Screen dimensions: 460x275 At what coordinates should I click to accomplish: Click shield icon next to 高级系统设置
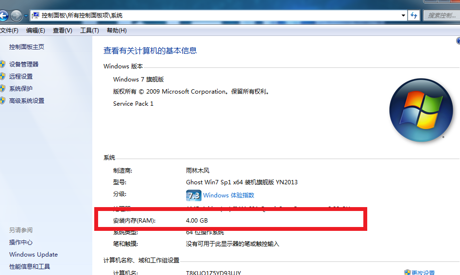coord(2,101)
